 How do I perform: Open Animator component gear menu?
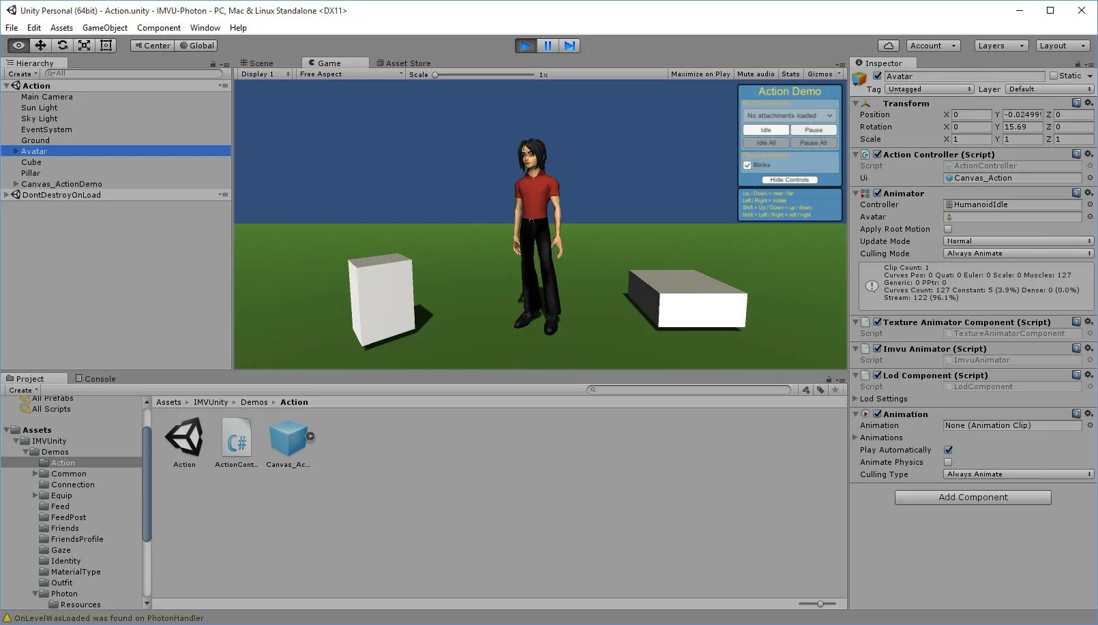click(x=1088, y=193)
